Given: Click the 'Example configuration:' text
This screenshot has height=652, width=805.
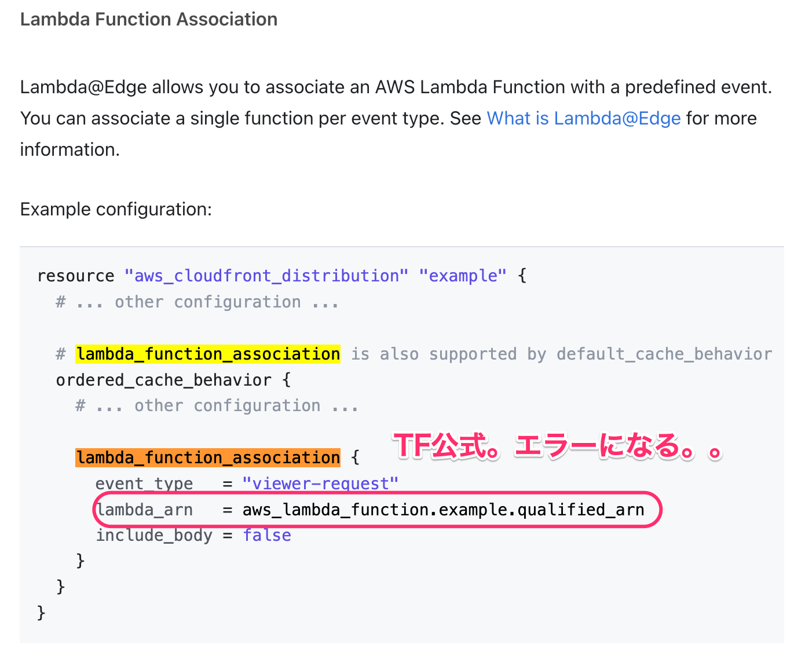Looking at the screenshot, I should pos(116,209).
